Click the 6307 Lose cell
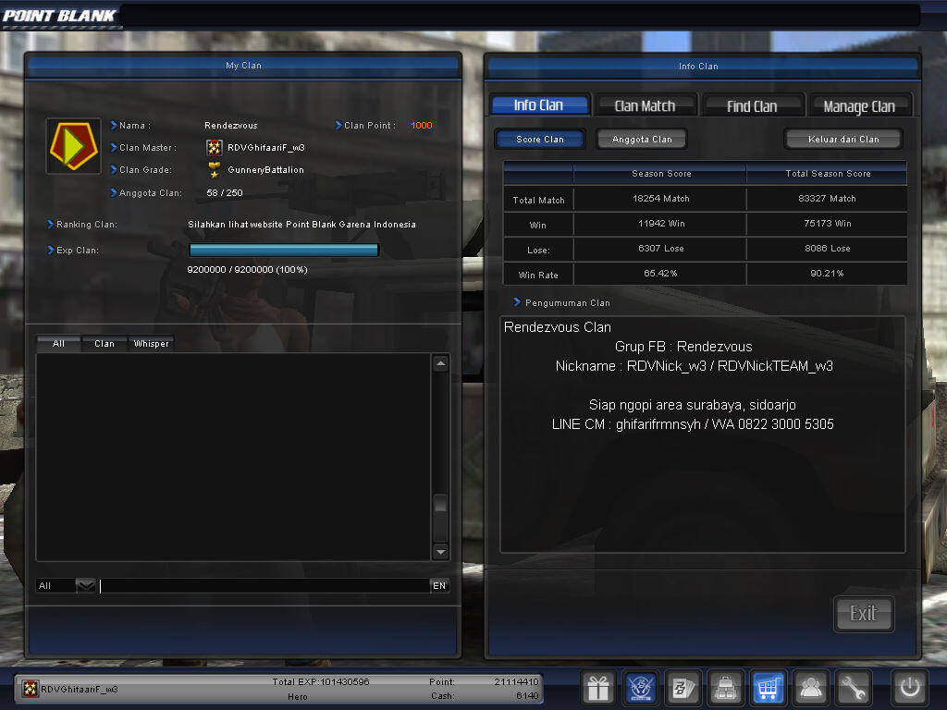The height and width of the screenshot is (710, 947). (660, 248)
